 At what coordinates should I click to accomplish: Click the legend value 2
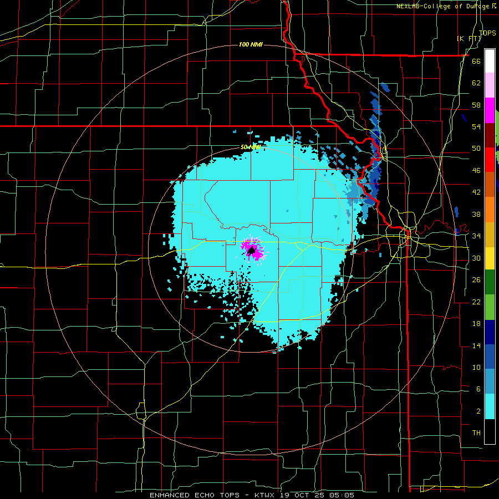click(478, 411)
